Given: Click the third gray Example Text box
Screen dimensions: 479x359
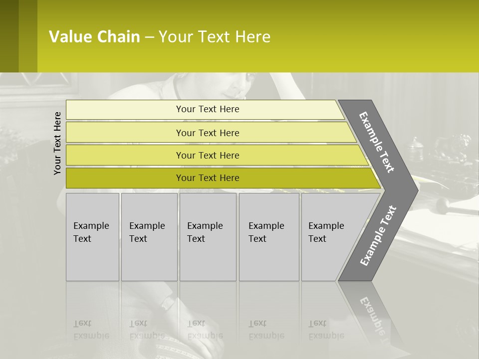Looking at the screenshot, I should [x=207, y=236].
